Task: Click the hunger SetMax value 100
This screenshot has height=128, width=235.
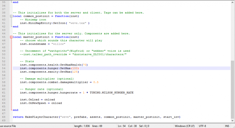Action: pos(74,68)
